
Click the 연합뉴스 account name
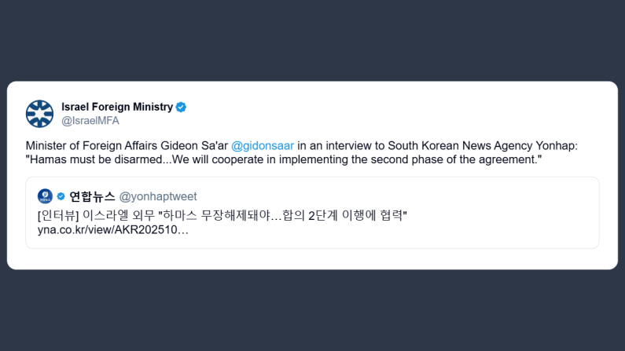(x=92, y=196)
